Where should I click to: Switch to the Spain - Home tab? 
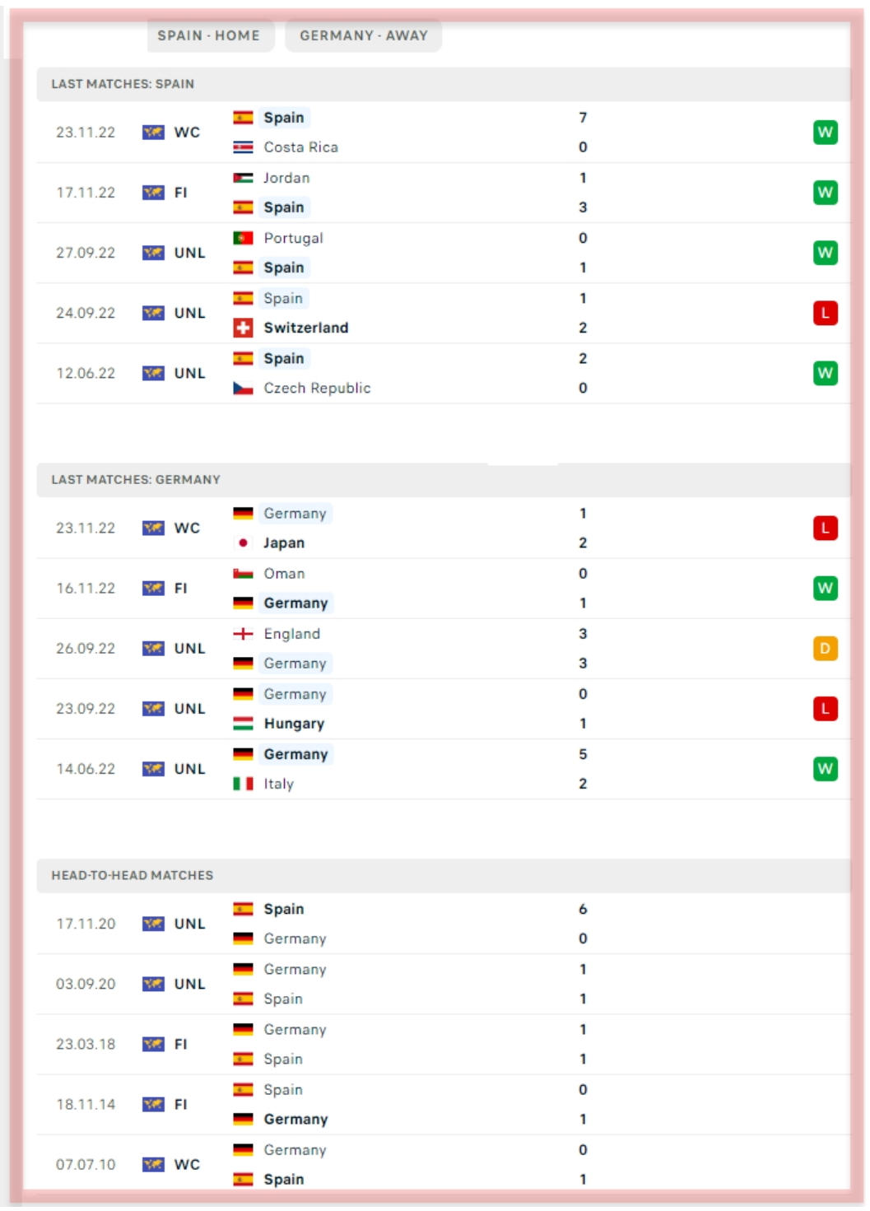pyautogui.click(x=209, y=35)
